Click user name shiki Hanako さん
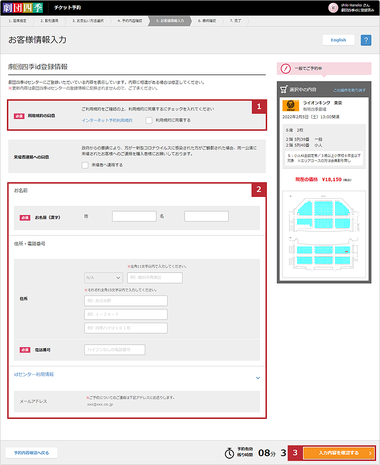Viewport: 380px width, 465px height. [356, 5]
